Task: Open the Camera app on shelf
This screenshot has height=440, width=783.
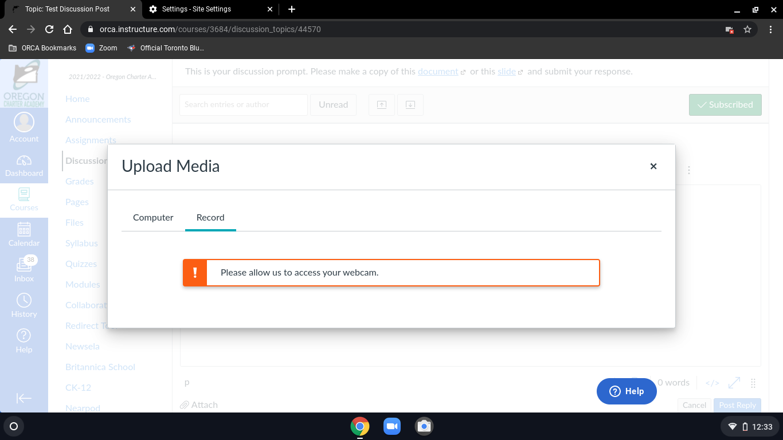Action: coord(424,426)
